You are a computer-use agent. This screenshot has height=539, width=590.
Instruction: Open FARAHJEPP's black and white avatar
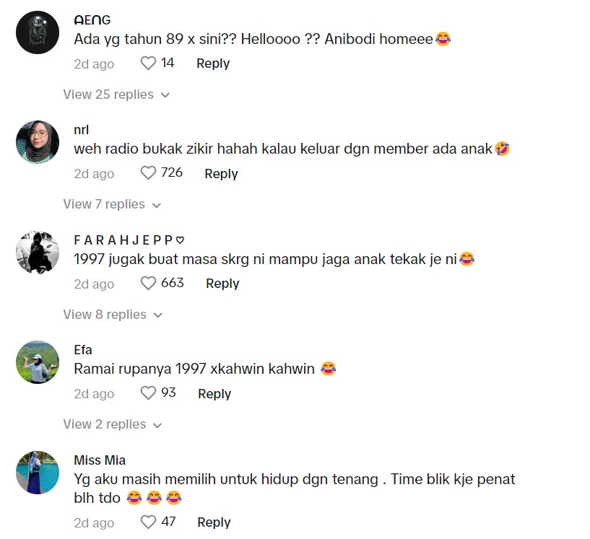pos(38,253)
